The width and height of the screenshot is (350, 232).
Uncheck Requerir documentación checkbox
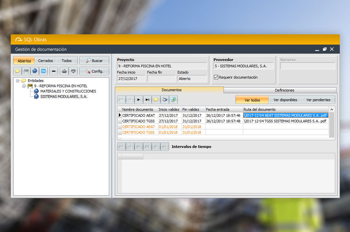pos(216,77)
